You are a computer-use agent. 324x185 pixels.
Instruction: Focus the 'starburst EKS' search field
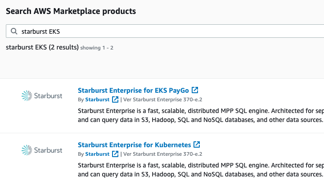click(x=165, y=31)
